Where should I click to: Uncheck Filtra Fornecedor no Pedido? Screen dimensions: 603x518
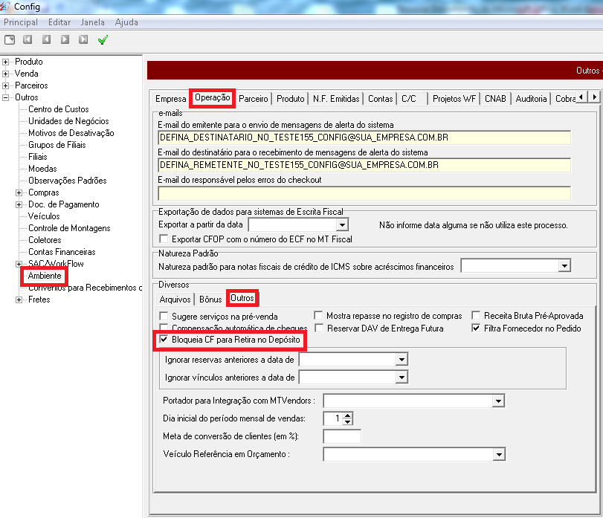[x=476, y=328]
